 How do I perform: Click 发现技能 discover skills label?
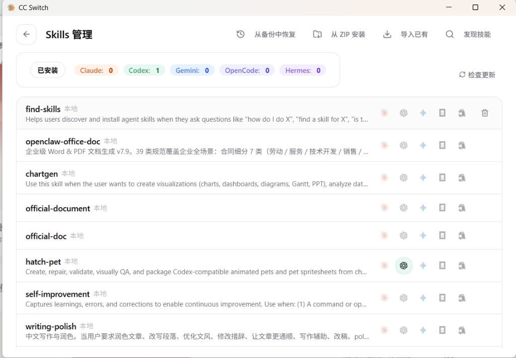tap(477, 35)
